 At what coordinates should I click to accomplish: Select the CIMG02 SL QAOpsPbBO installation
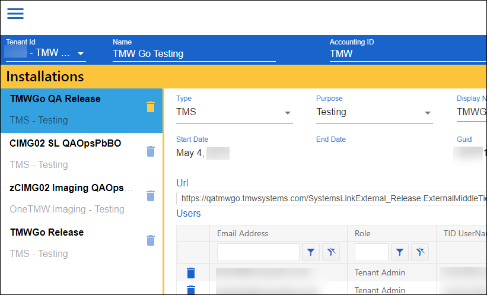click(81, 155)
